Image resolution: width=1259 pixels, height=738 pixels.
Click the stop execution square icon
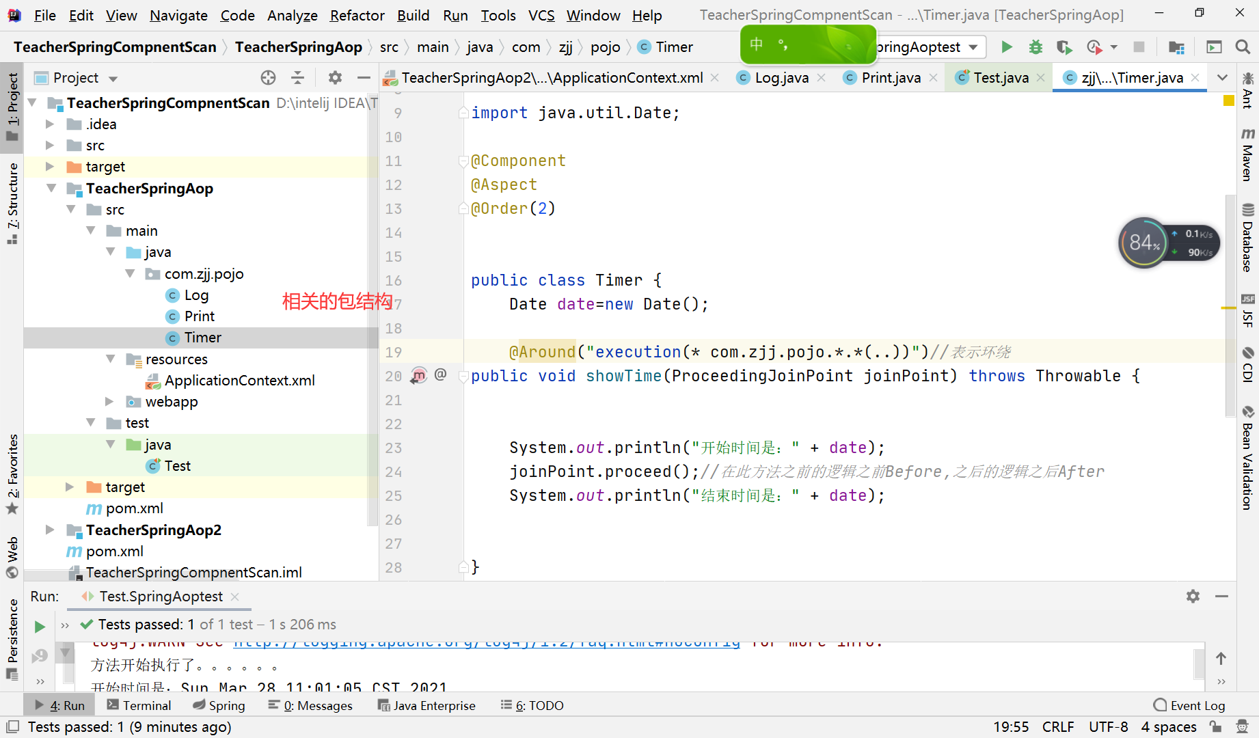tap(1139, 47)
